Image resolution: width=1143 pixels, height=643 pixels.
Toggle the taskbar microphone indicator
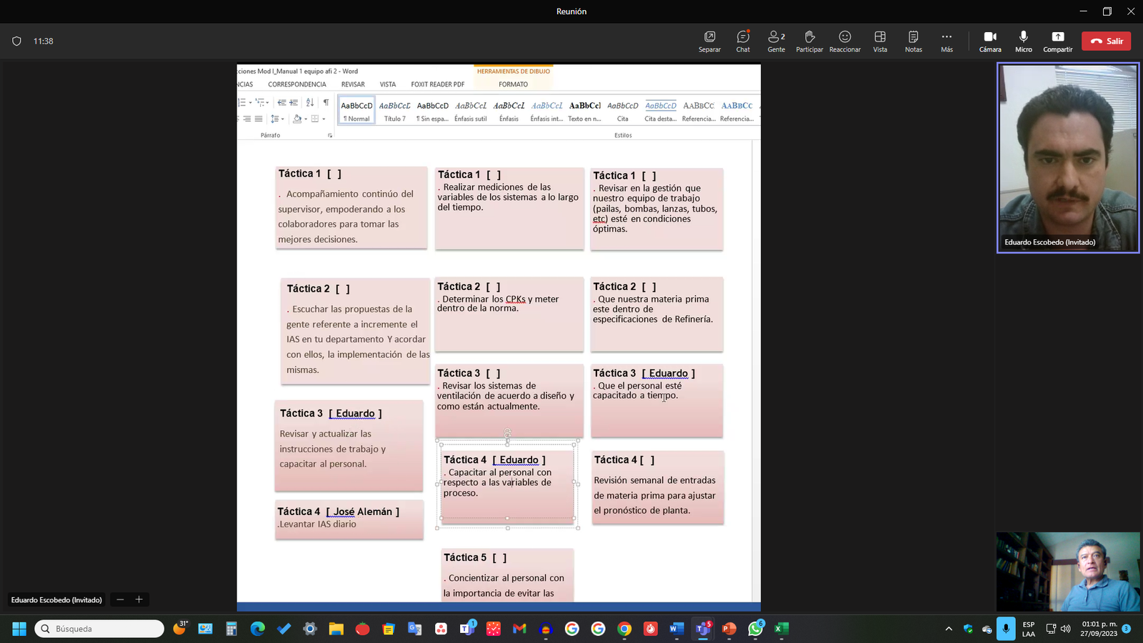(x=1006, y=629)
